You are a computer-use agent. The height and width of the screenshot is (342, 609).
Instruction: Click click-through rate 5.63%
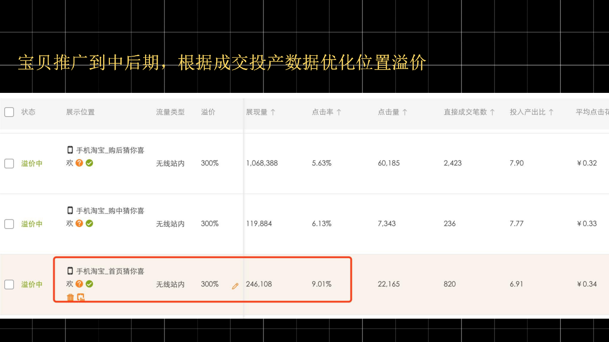[322, 163]
